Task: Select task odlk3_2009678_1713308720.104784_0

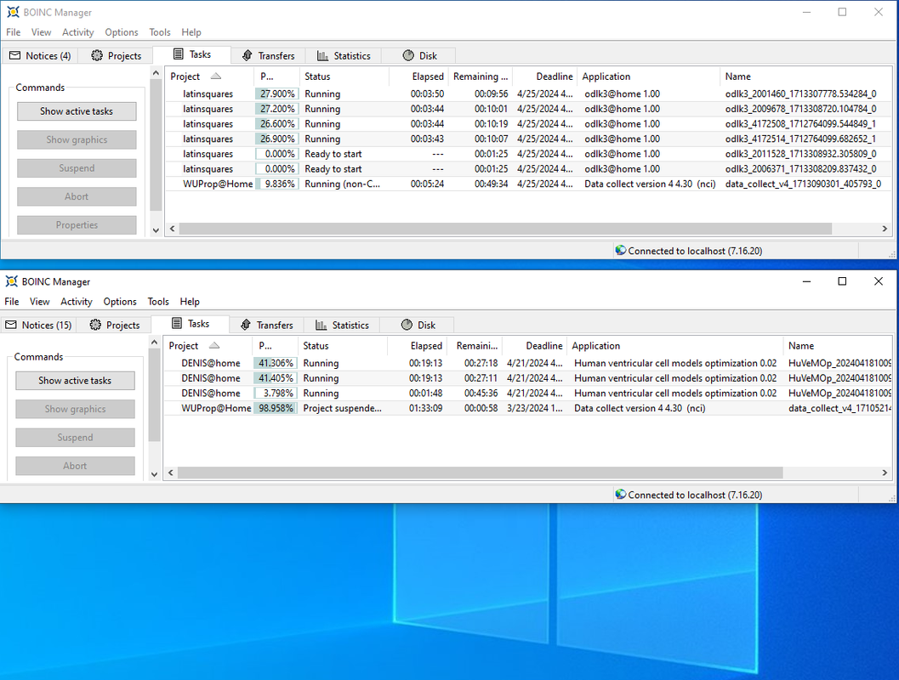Action: click(529, 109)
